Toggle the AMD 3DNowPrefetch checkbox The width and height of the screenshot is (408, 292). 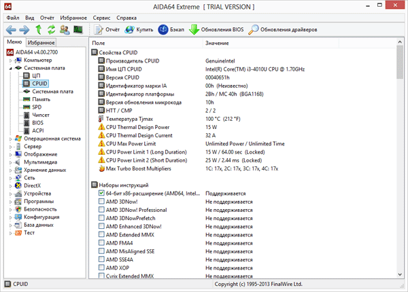click(x=101, y=218)
